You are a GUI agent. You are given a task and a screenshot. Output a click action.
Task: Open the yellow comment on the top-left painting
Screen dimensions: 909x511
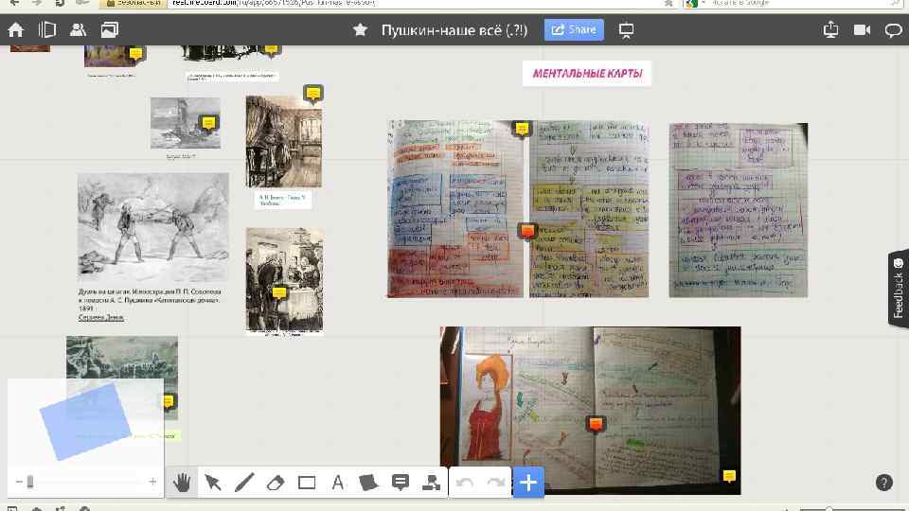[x=136, y=54]
